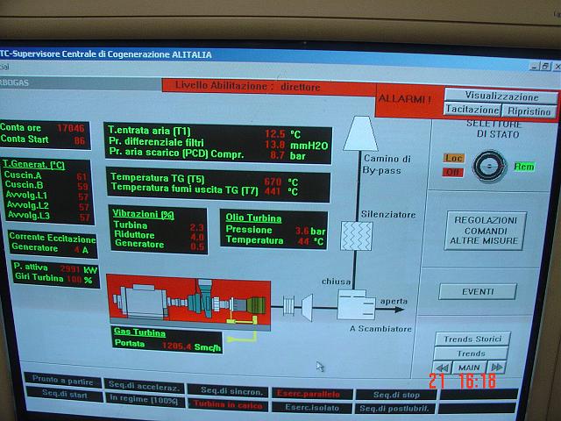This screenshot has width=561, height=421.
Task: Click the Eserc.parallelo status indicator
Action: point(312,394)
